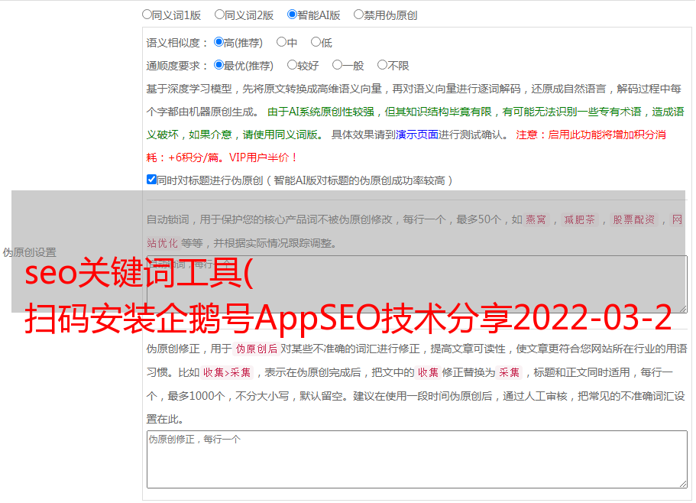Click the 收集>采集 example tag

[x=227, y=372]
